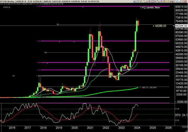Select the yellow rectangle tool
Image resolution: width=188 pixels, height=132 pixels.
[x=167, y=1]
